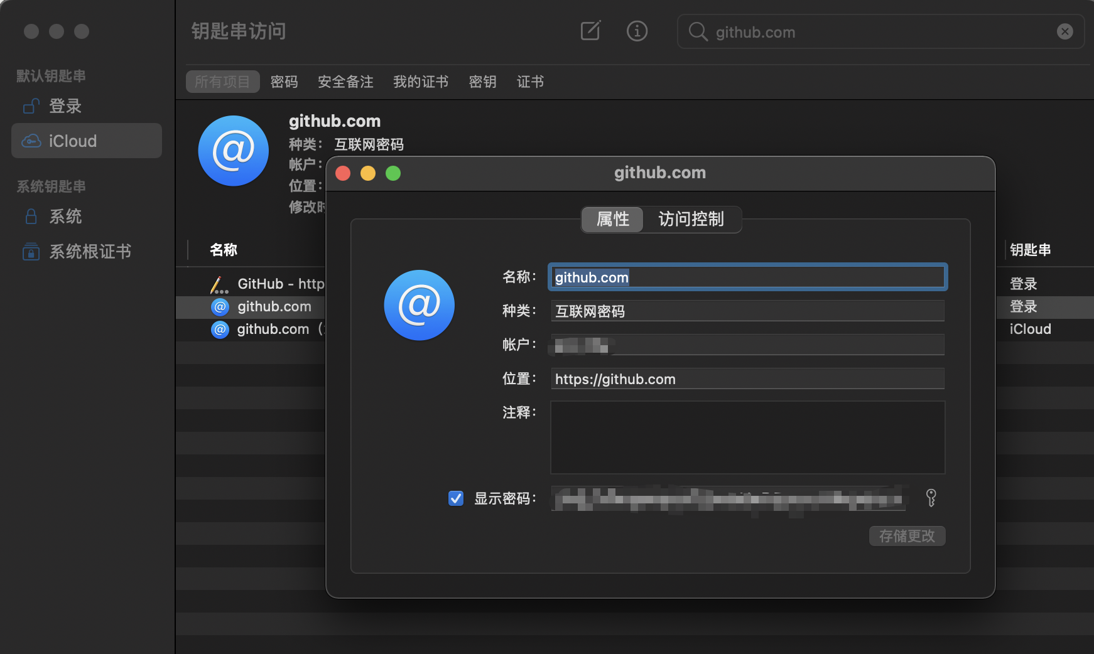Click the 登录 keychain cell in the highlighted row

pyautogui.click(x=1023, y=307)
